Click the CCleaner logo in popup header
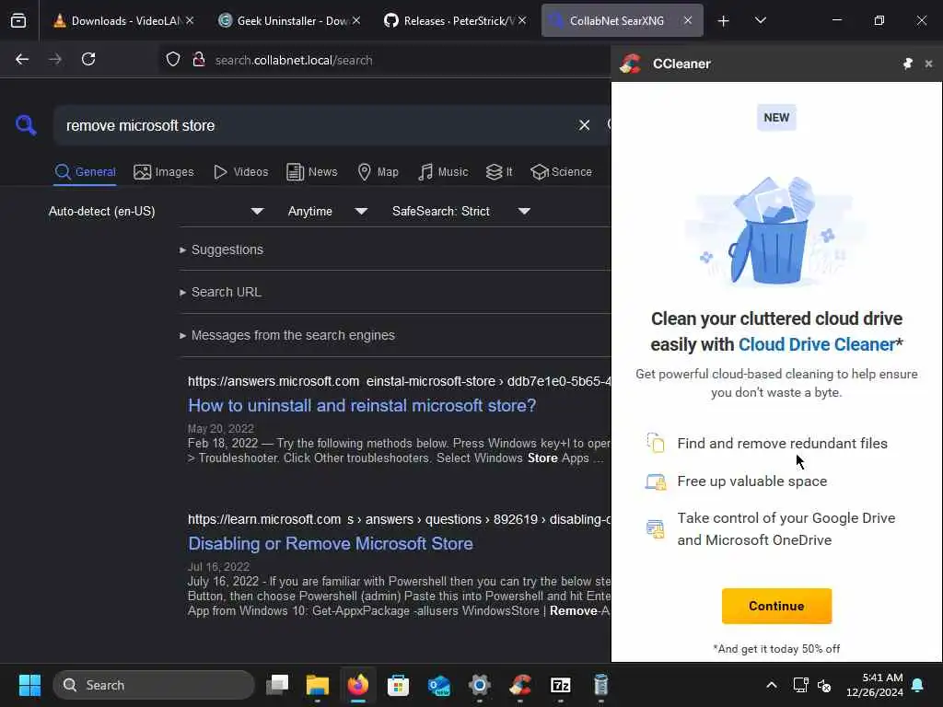This screenshot has height=707, width=943. (630, 64)
